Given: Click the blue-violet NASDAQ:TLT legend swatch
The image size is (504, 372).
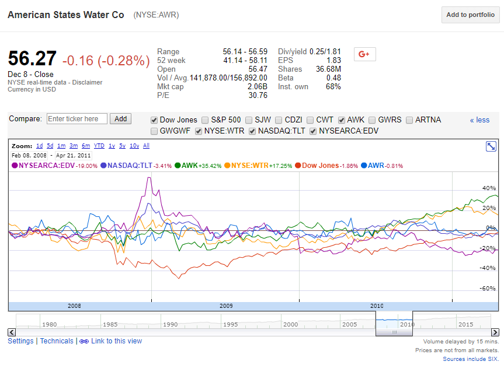Looking at the screenshot, I should pyautogui.click(x=103, y=166).
